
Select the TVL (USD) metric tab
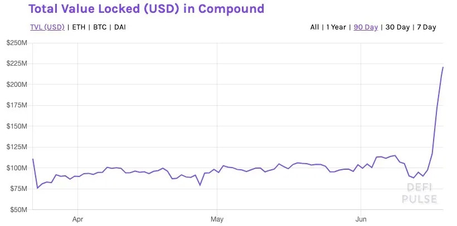point(47,27)
